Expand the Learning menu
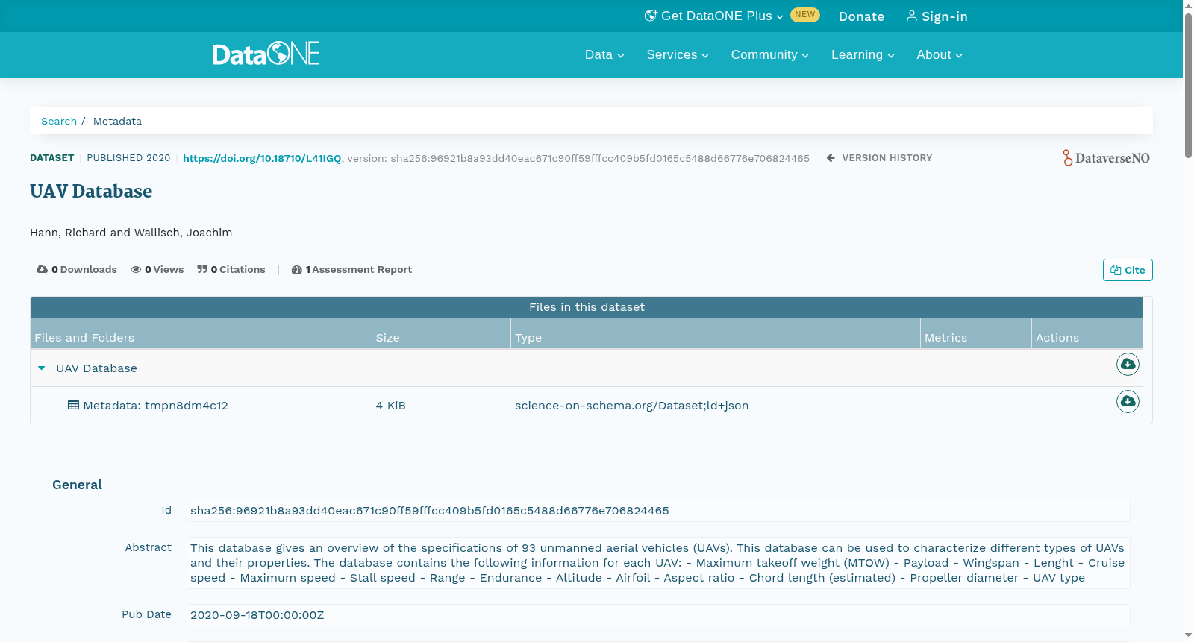This screenshot has height=642, width=1194. coord(863,54)
